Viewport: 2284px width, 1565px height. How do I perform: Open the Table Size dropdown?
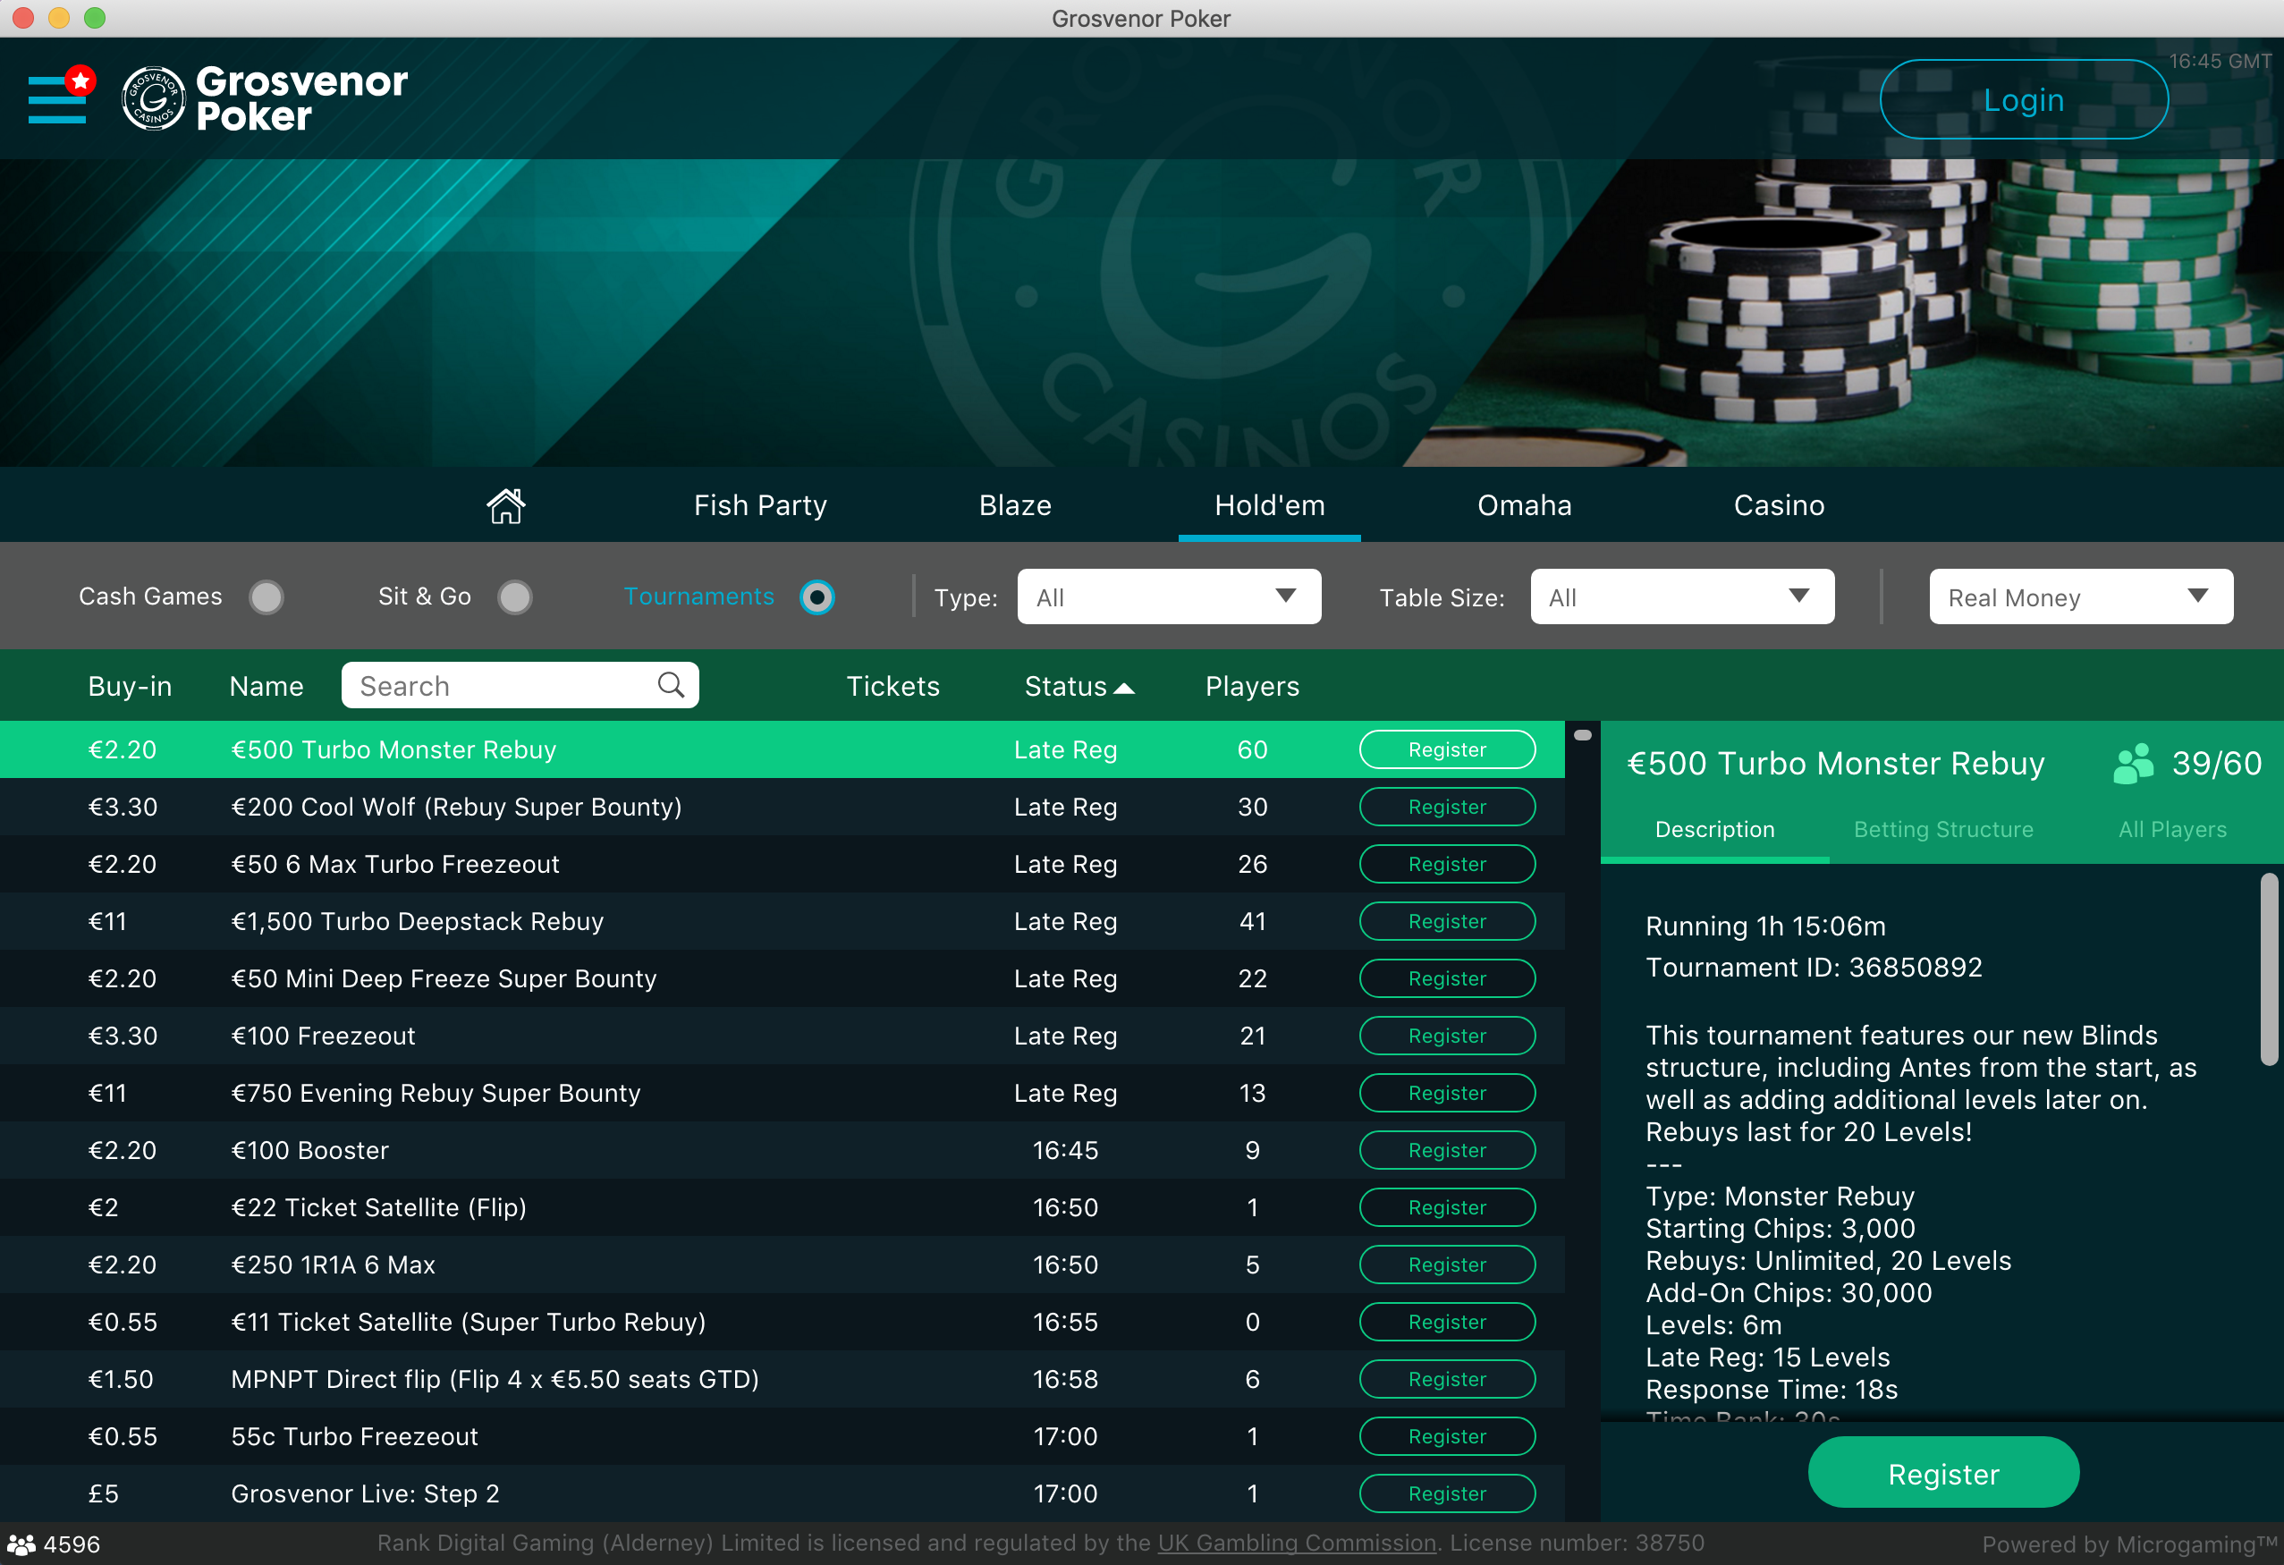pyautogui.click(x=1681, y=596)
